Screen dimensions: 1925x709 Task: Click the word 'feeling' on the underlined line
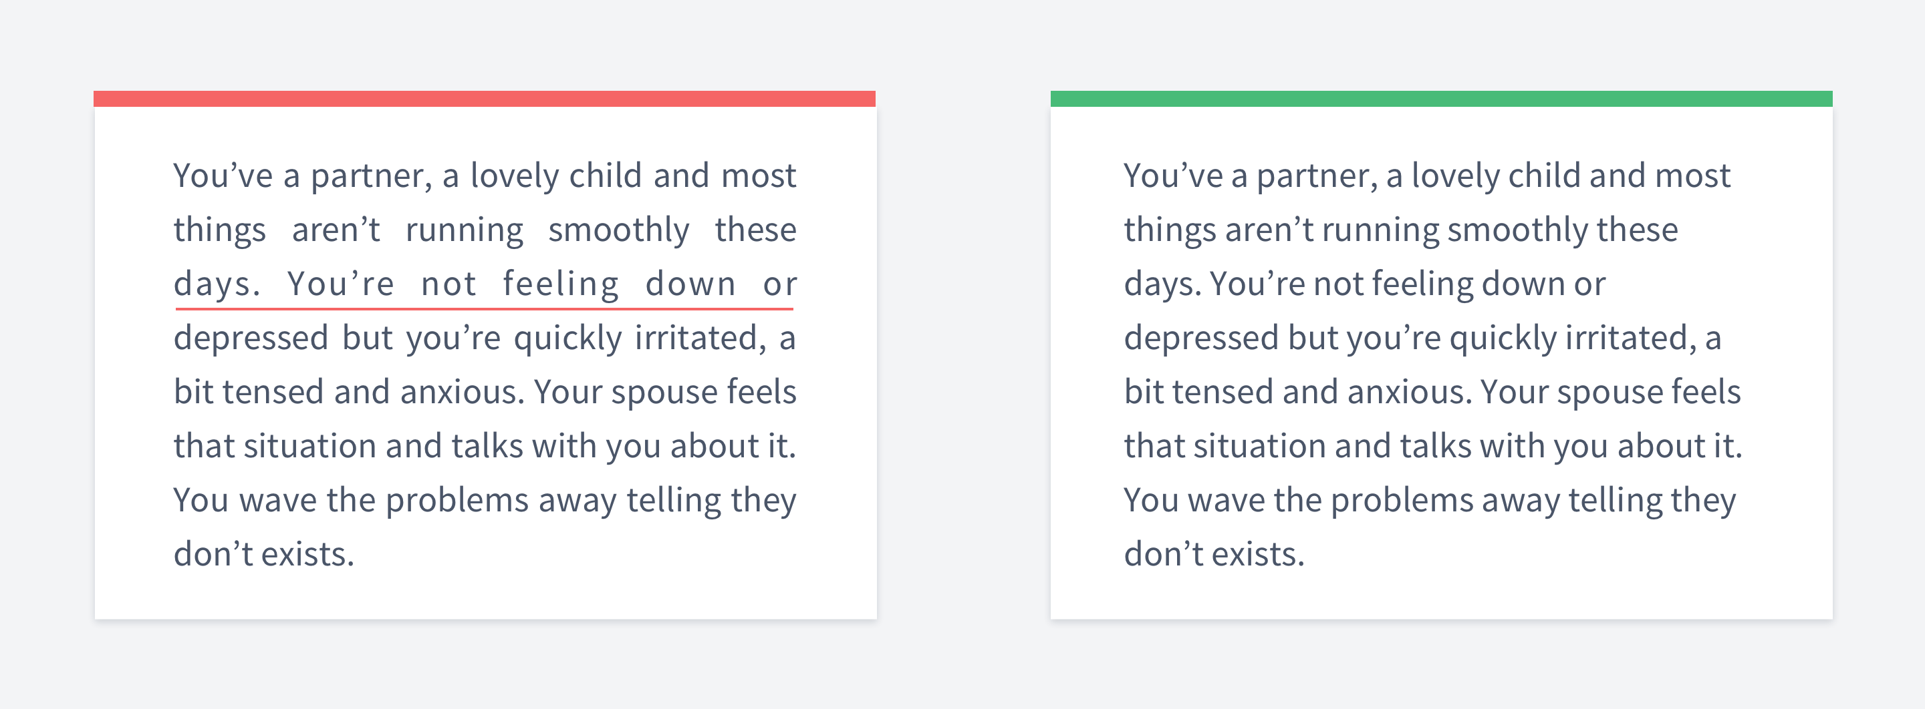coord(561,284)
